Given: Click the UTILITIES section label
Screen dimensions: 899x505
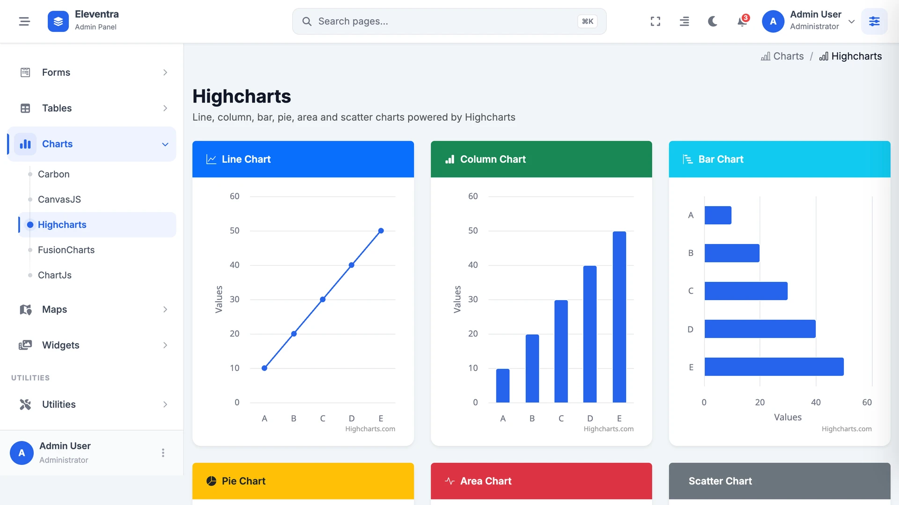Looking at the screenshot, I should click(x=30, y=378).
